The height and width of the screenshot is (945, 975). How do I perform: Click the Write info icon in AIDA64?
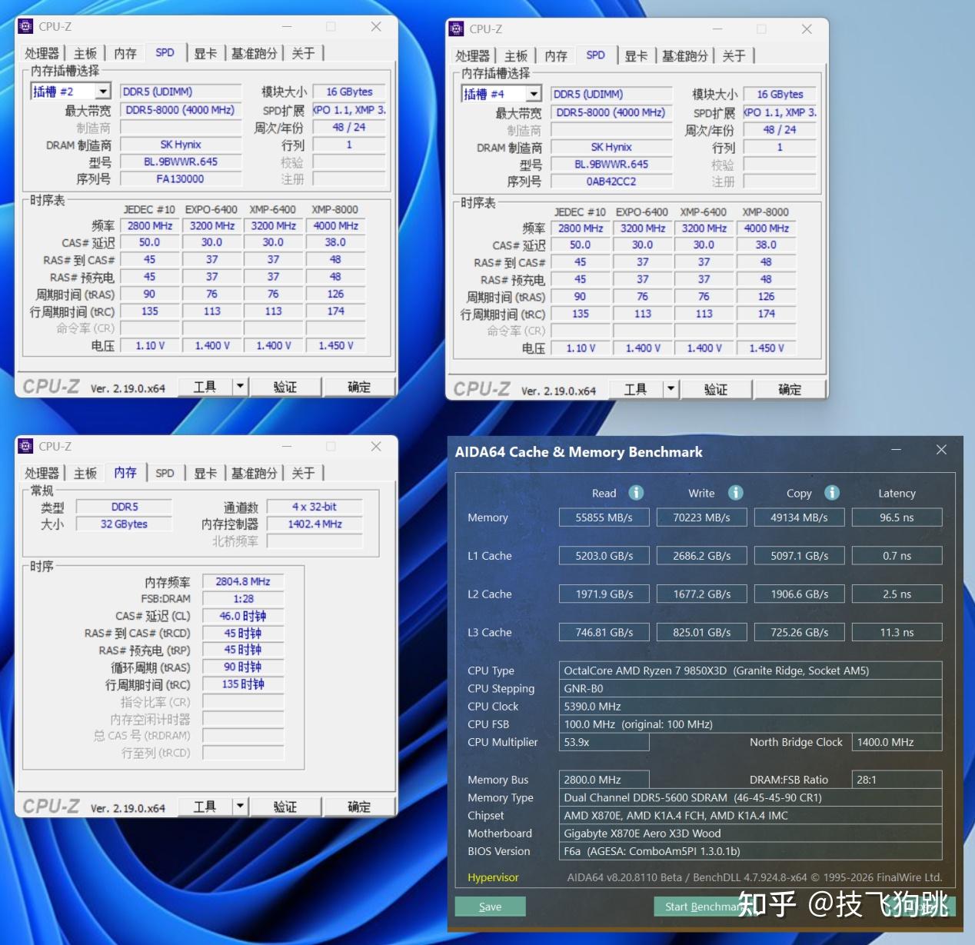tap(735, 493)
